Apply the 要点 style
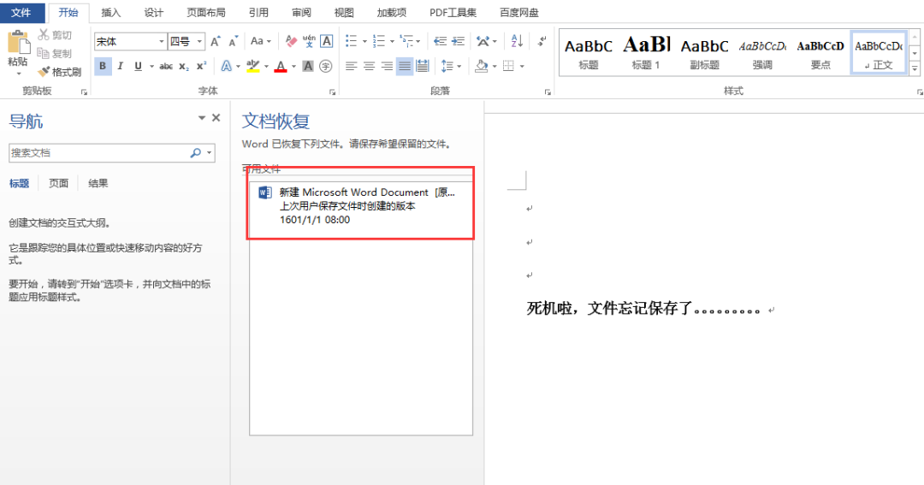924x485 pixels. 820,53
